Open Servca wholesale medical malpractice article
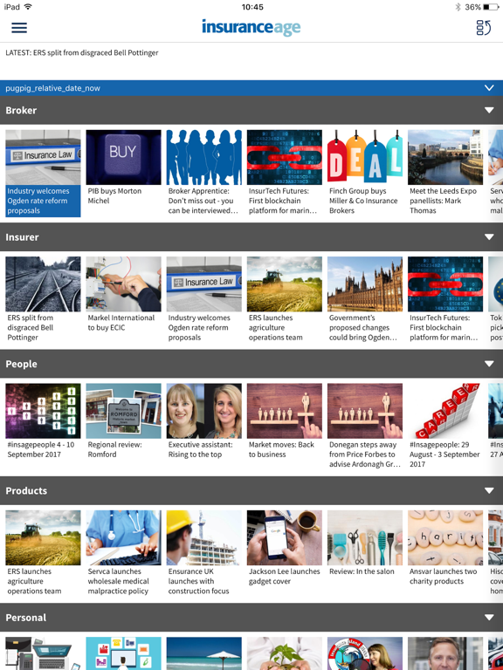503x670 pixels. point(124,554)
